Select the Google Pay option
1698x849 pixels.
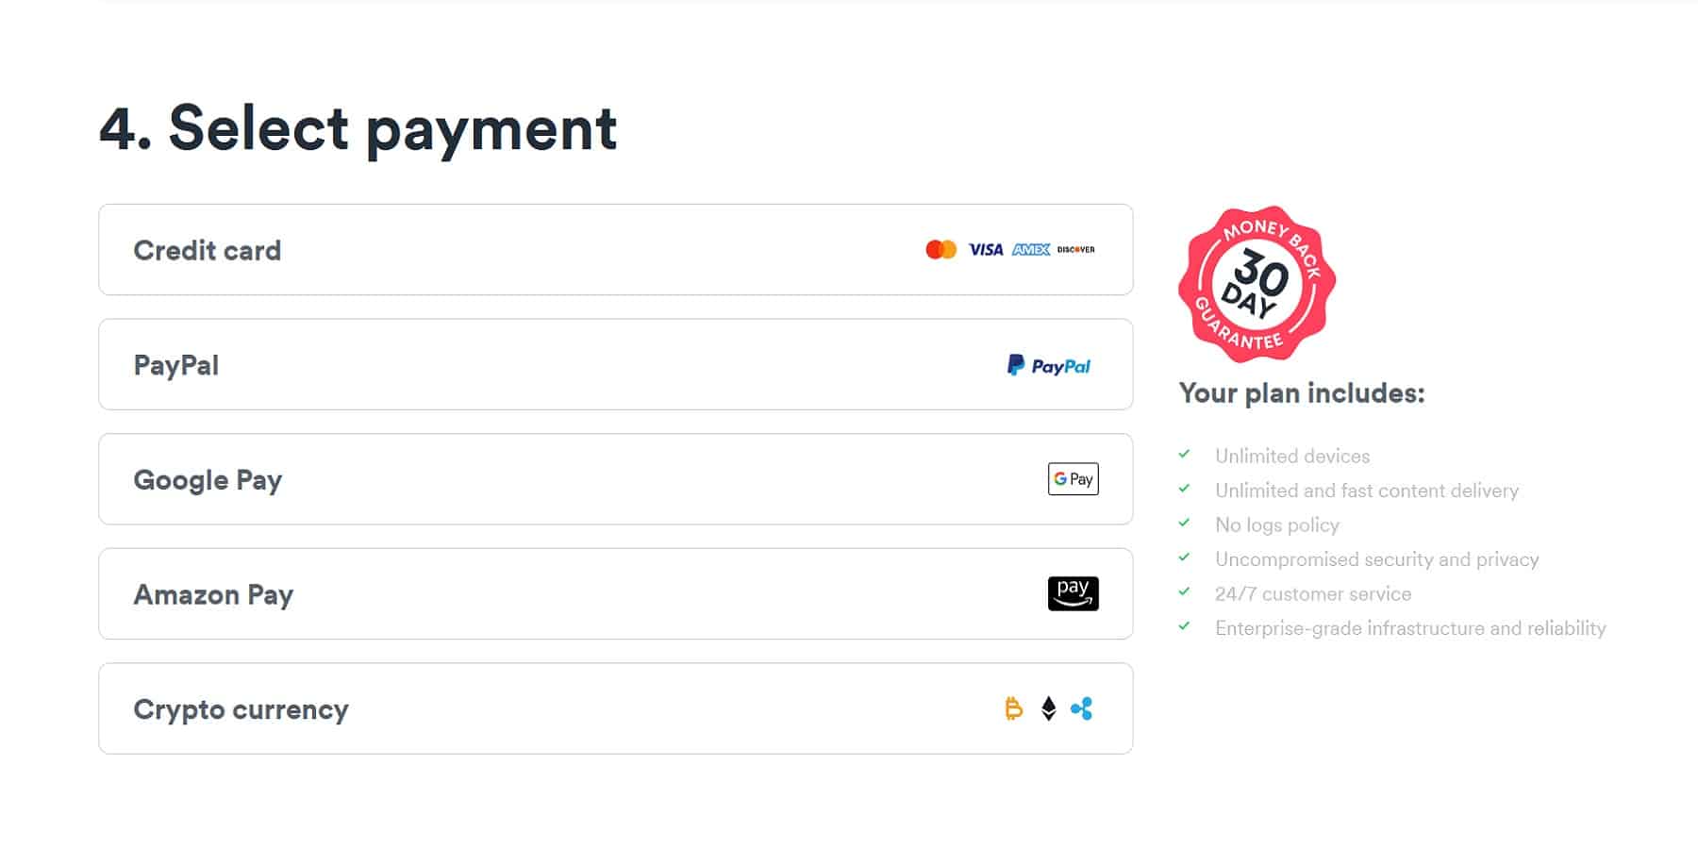click(x=616, y=479)
